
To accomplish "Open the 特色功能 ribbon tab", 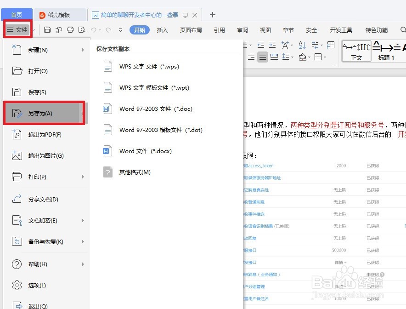I will pyautogui.click(x=377, y=30).
